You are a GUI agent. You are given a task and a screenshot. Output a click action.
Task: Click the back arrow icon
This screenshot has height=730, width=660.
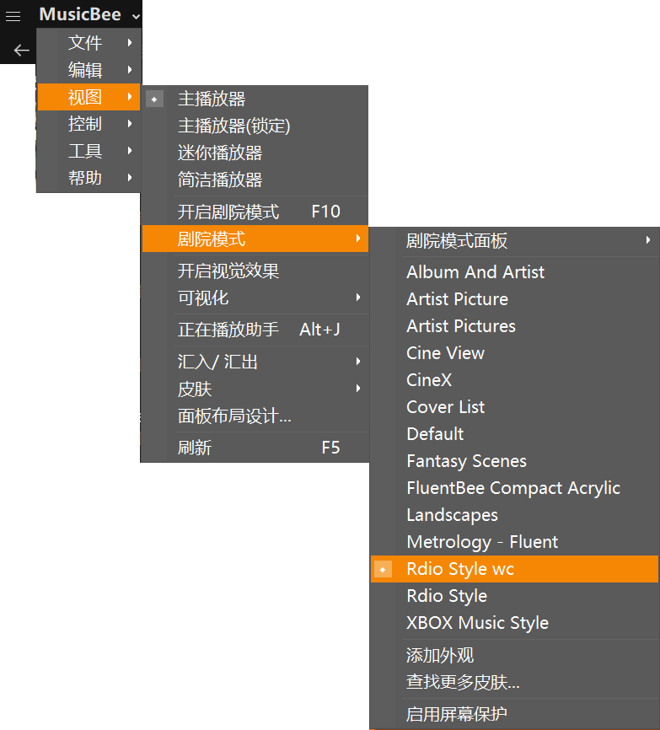(21, 50)
